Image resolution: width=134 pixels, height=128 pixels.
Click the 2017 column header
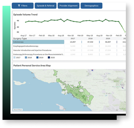point(73,38)
